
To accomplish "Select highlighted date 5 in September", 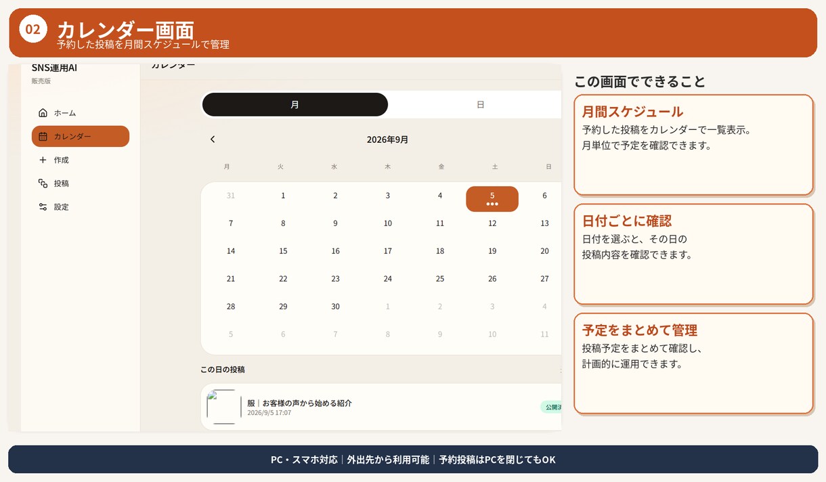I will 492,199.
